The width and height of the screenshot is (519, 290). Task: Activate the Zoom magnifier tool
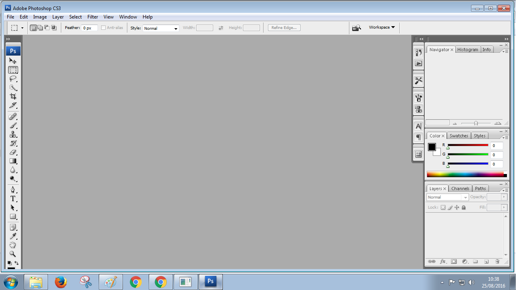pyautogui.click(x=13, y=254)
